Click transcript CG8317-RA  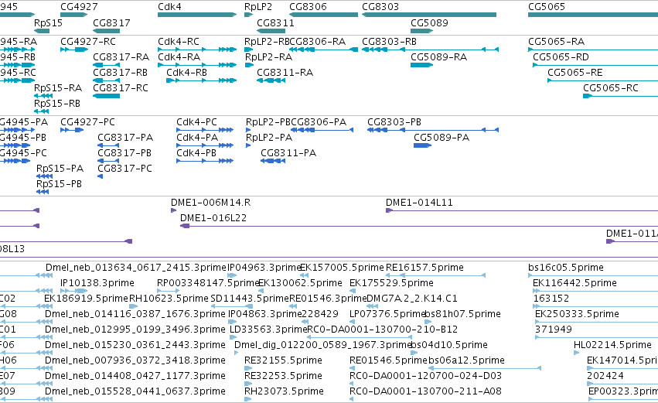click(x=121, y=57)
